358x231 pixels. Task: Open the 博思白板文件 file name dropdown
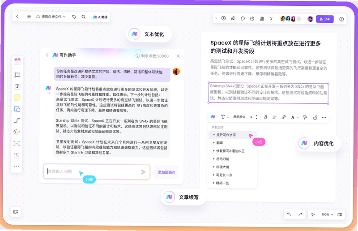(x=51, y=17)
